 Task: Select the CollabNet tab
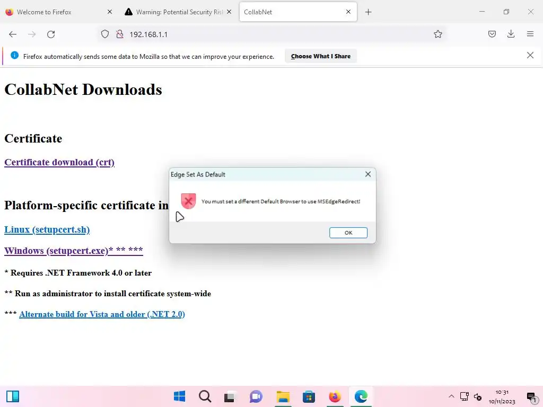pyautogui.click(x=298, y=12)
